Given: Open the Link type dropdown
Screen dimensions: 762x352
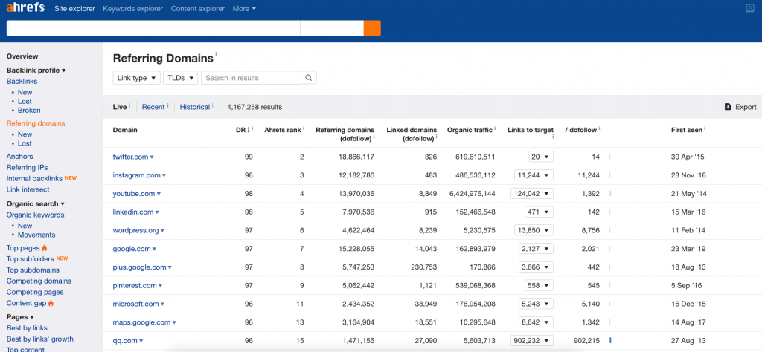Looking at the screenshot, I should tap(137, 78).
